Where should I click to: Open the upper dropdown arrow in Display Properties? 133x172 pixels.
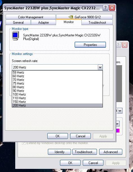tap(120, 111)
